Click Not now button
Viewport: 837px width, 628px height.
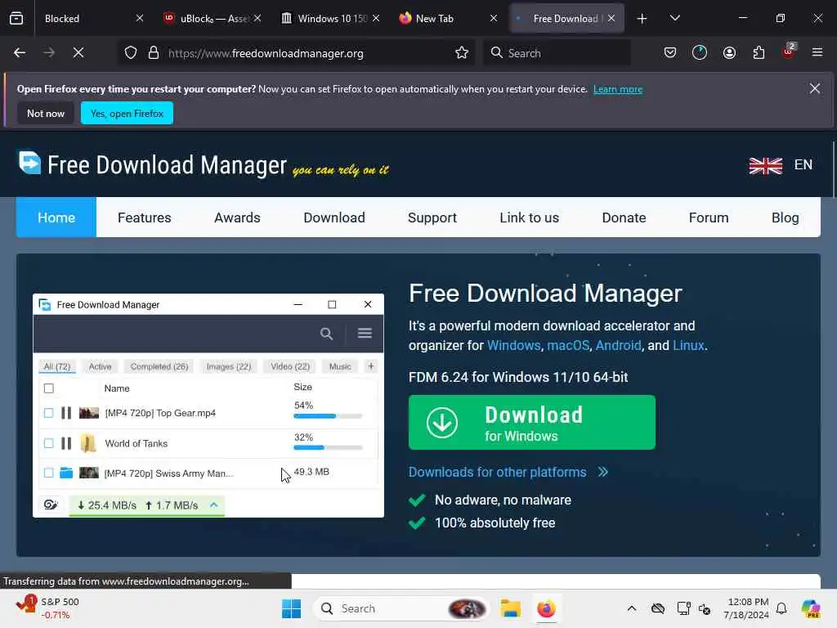click(46, 113)
